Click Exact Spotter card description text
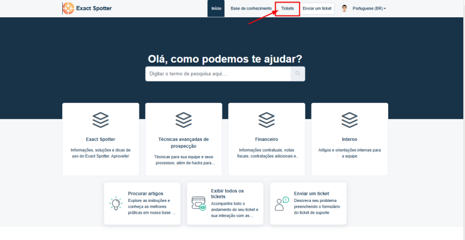This screenshot has width=465, height=240. pyautogui.click(x=100, y=153)
